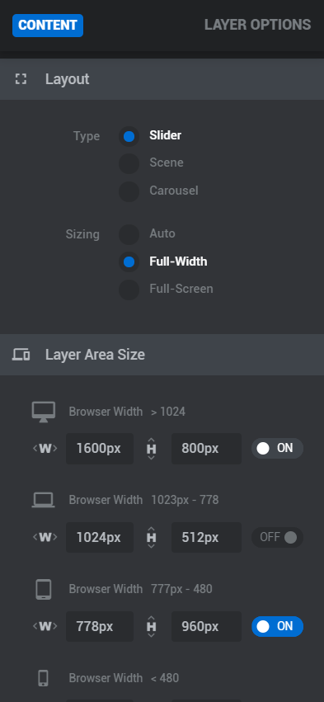Collapse the Layout section header
The image size is (324, 702).
[x=162, y=79]
